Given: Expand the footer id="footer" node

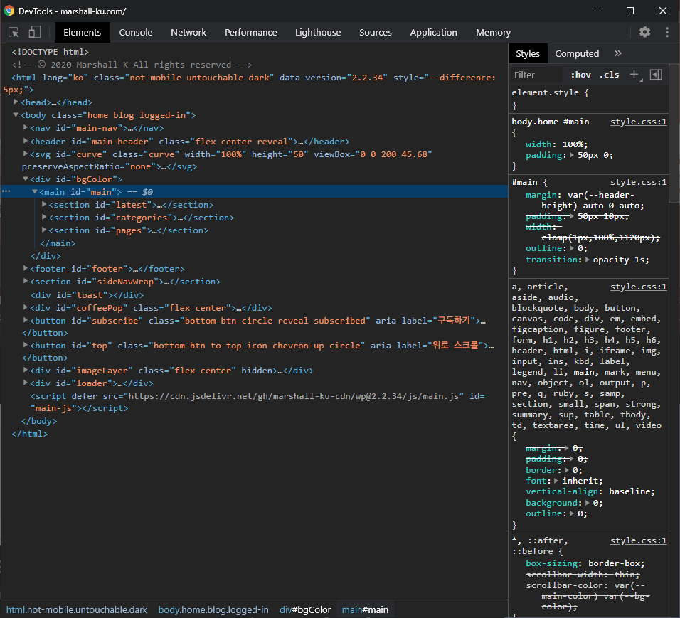Looking at the screenshot, I should coord(26,269).
